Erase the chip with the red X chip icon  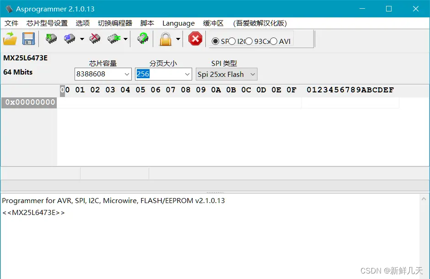coord(95,38)
